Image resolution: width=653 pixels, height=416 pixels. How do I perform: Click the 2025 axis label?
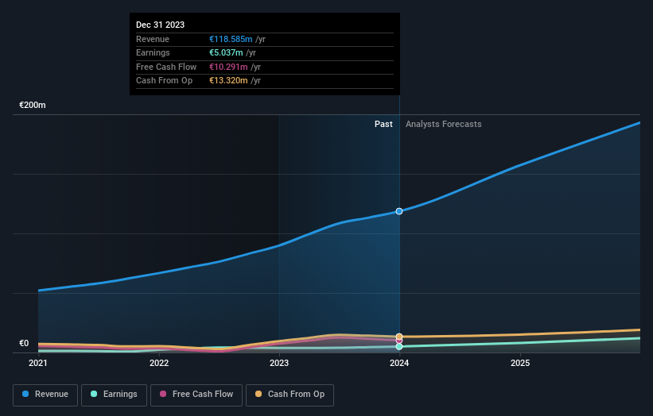point(520,363)
